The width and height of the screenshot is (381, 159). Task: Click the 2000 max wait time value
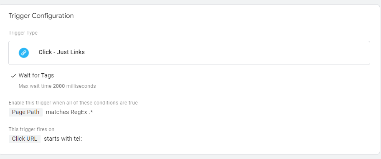59,86
